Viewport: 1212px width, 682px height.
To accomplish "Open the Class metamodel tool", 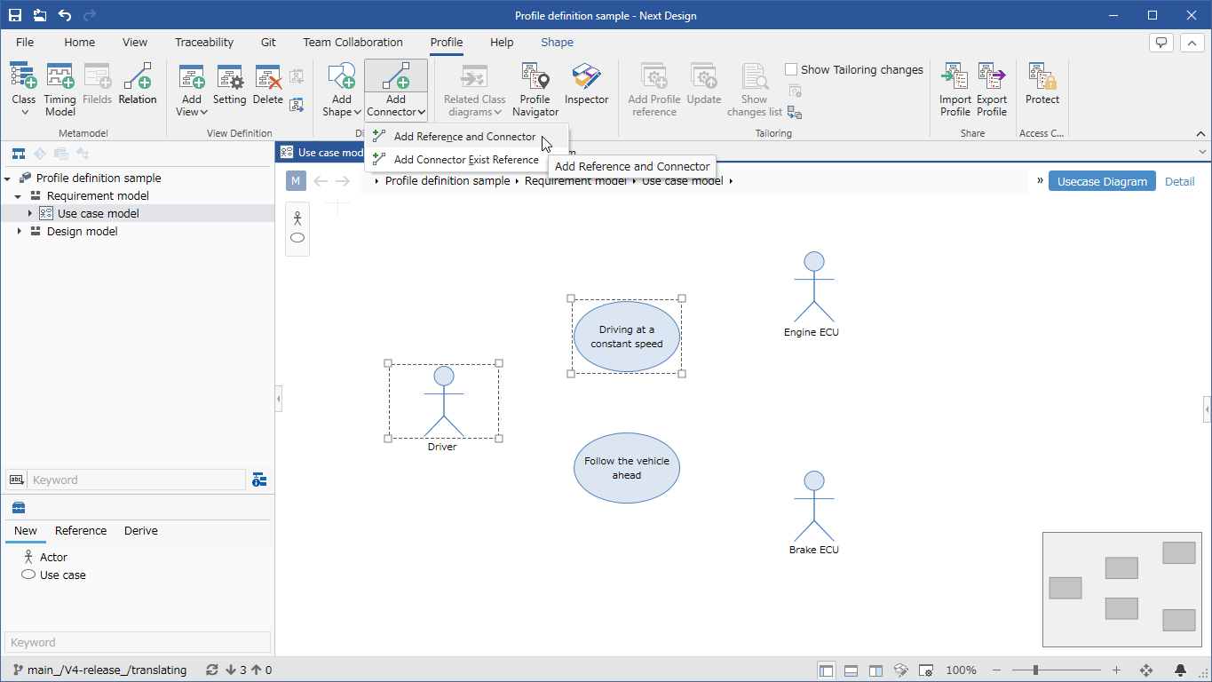I will [24, 90].
